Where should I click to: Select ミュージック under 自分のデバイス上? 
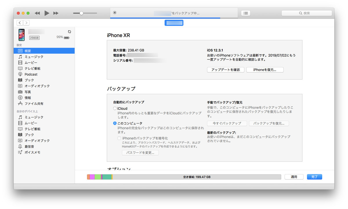click(x=44, y=117)
